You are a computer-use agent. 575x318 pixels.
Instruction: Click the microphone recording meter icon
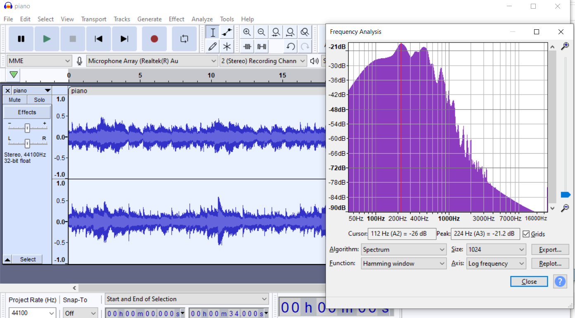pyautogui.click(x=79, y=61)
